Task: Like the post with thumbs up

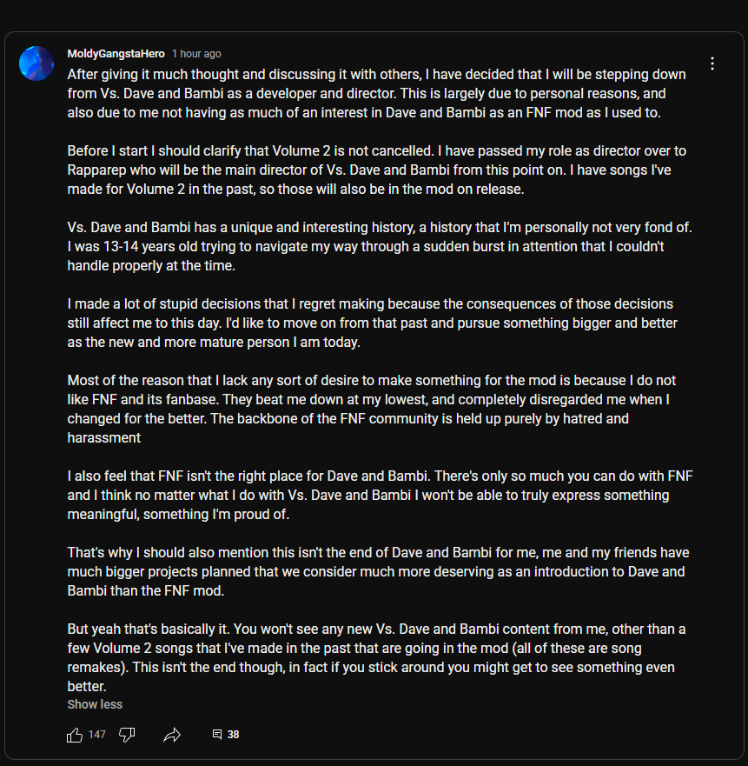Action: coord(75,735)
